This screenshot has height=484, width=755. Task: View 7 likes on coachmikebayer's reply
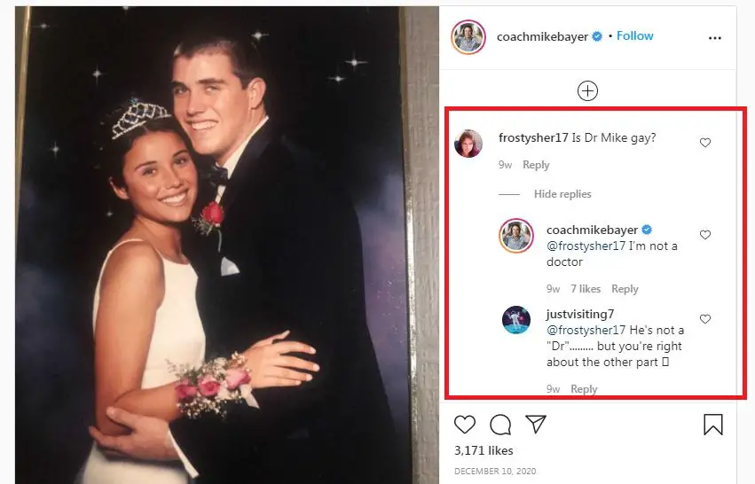(586, 289)
